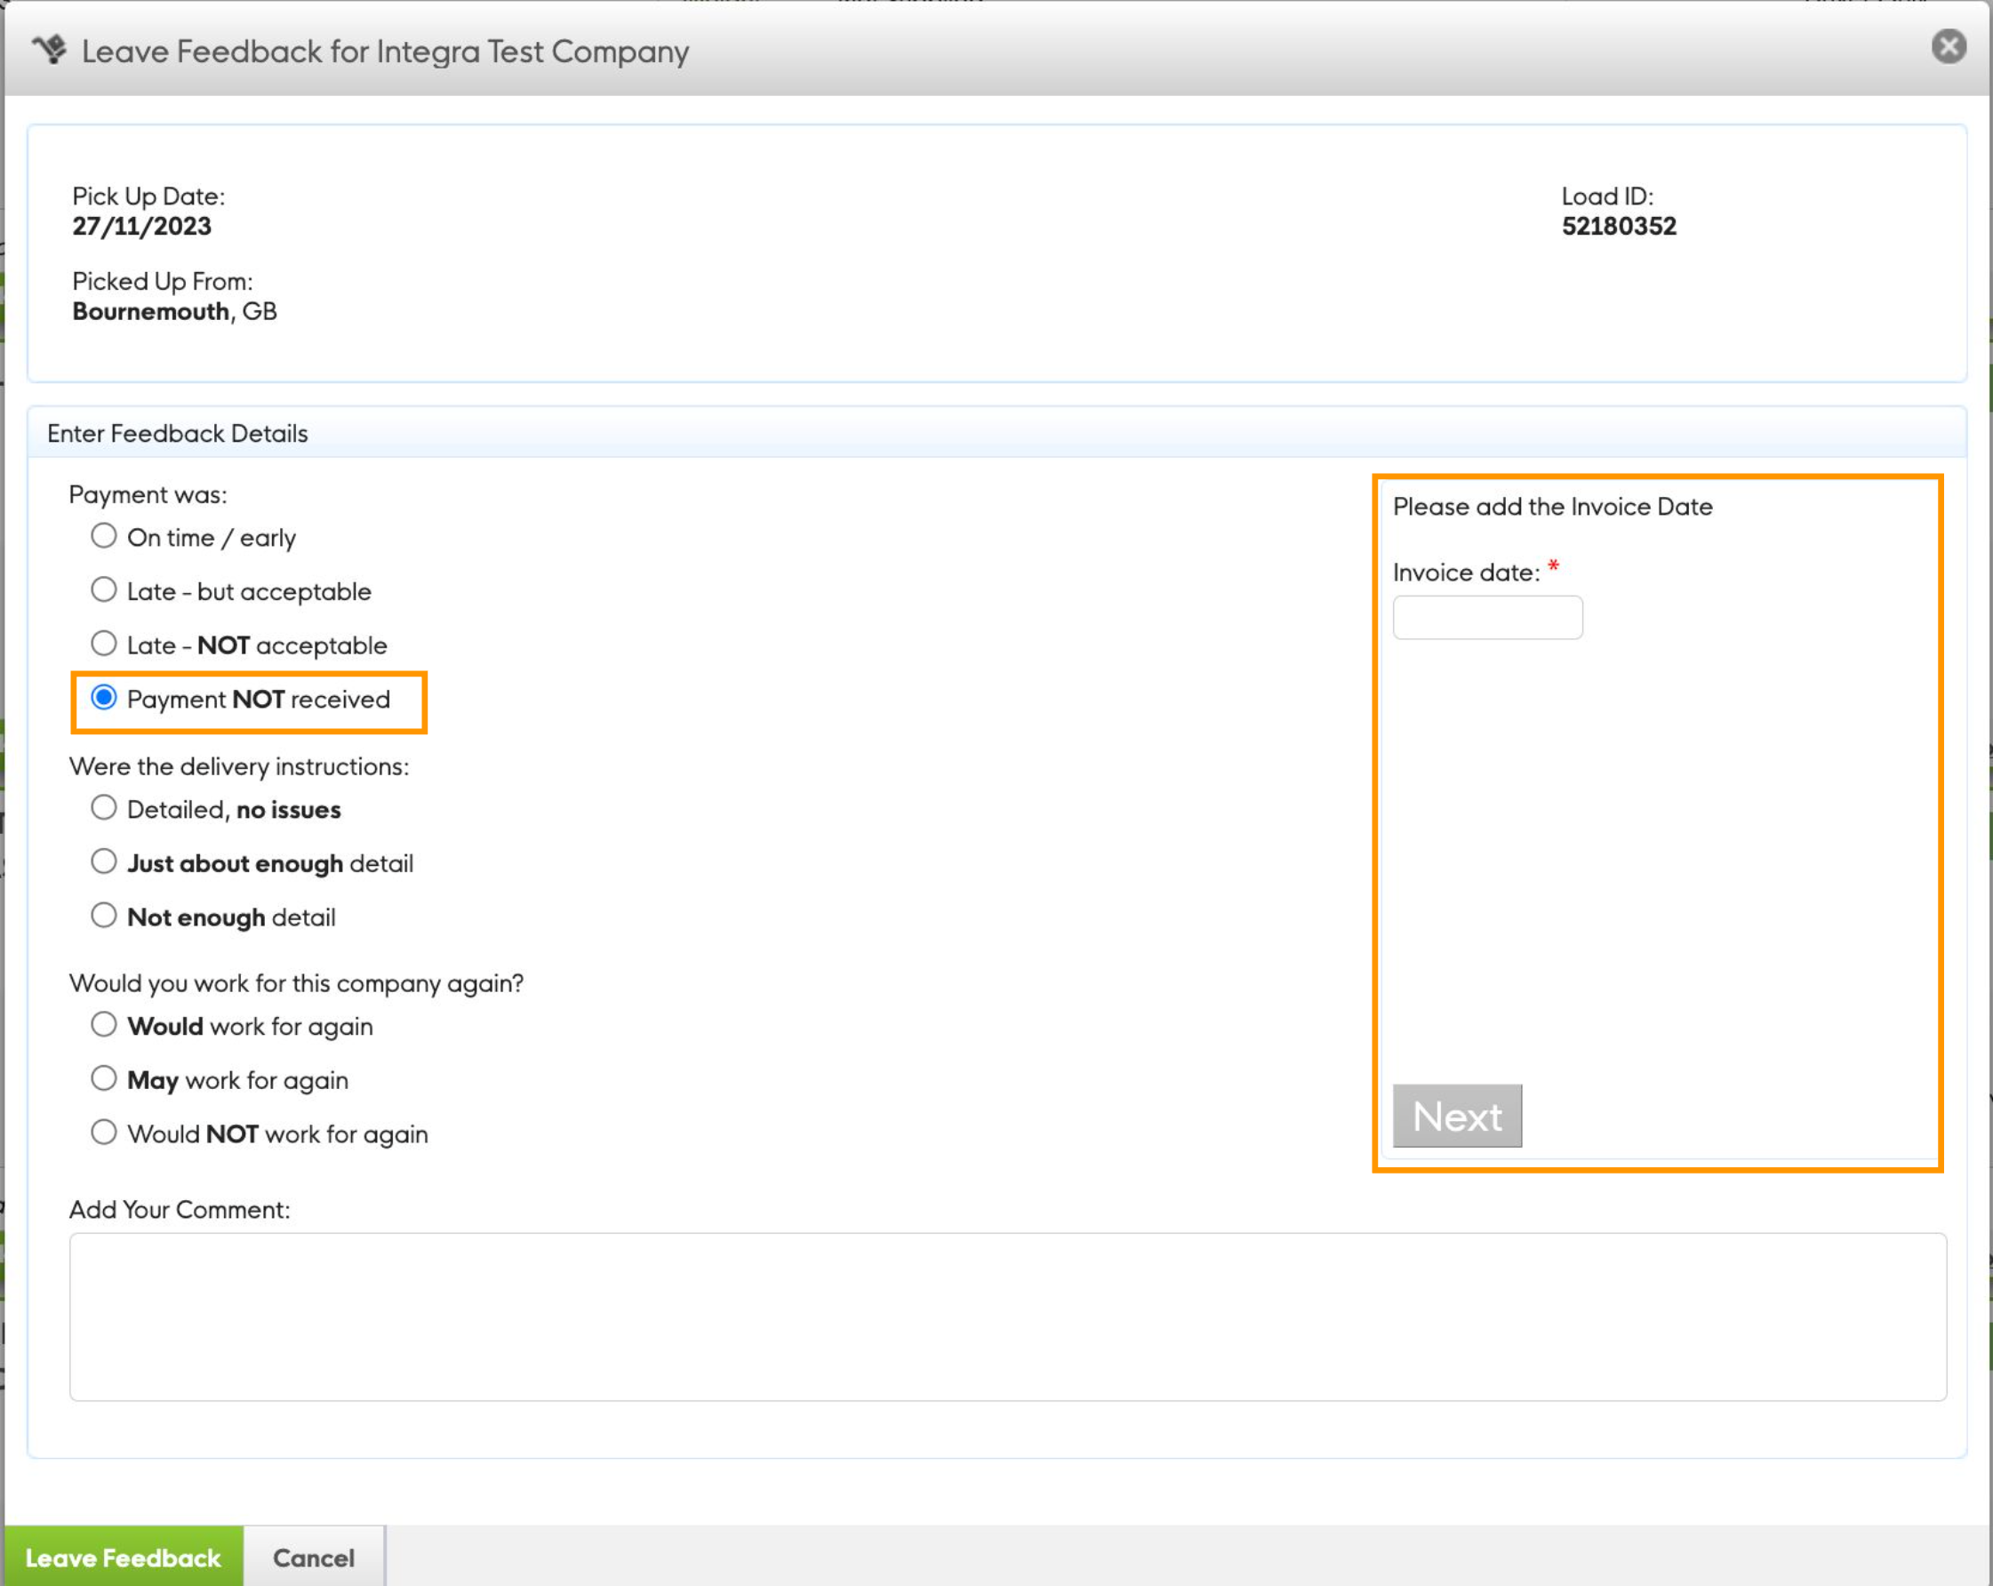This screenshot has width=1993, height=1586.
Task: Click the Cancel button
Action: click(x=314, y=1558)
